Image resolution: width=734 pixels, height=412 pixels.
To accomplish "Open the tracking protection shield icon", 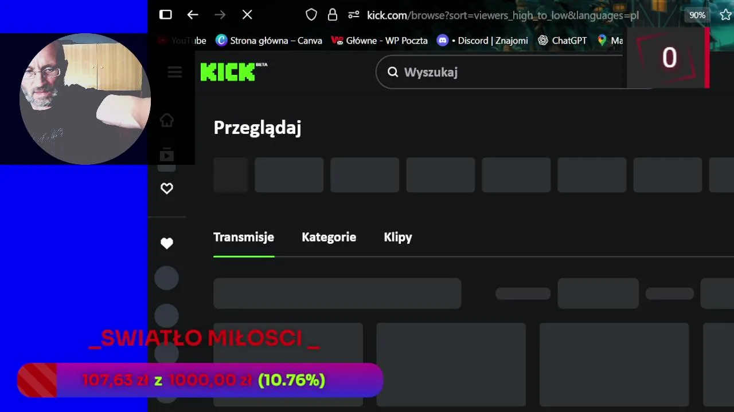I will pyautogui.click(x=311, y=15).
